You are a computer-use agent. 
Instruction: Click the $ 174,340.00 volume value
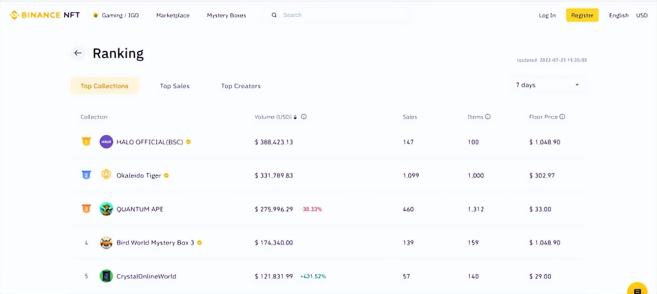pos(273,242)
